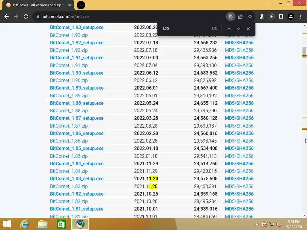The height and width of the screenshot is (230, 307).
Task: Jump to next find result
Action: coord(238,29)
